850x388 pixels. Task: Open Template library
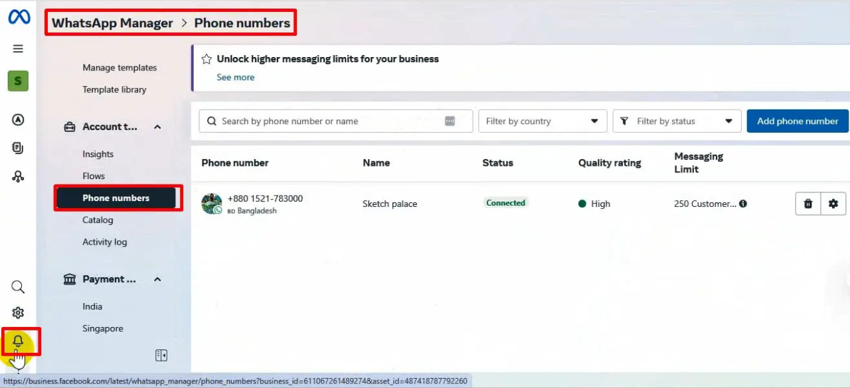[x=114, y=90]
